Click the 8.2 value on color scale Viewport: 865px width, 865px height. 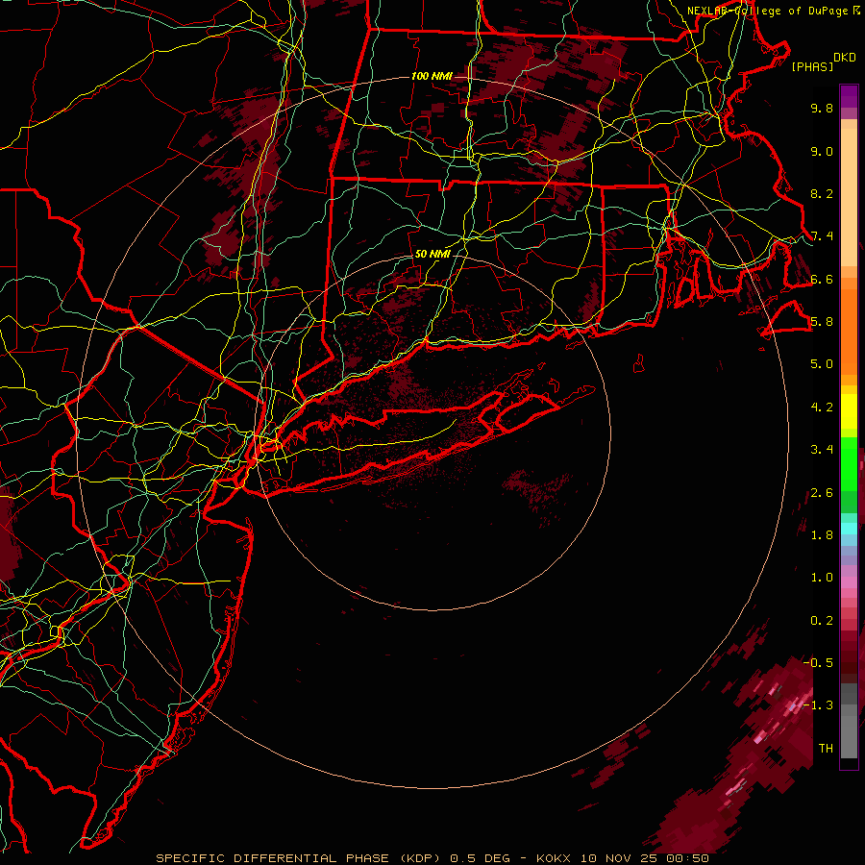(822, 193)
